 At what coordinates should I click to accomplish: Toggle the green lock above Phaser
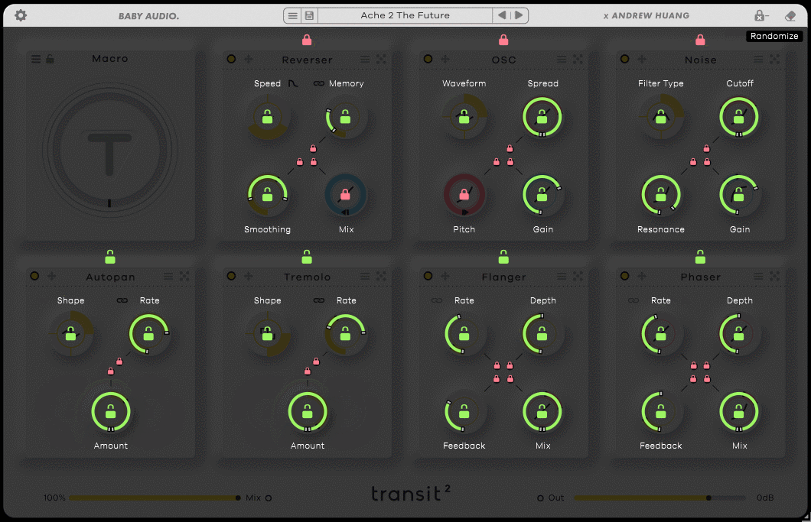tap(700, 256)
